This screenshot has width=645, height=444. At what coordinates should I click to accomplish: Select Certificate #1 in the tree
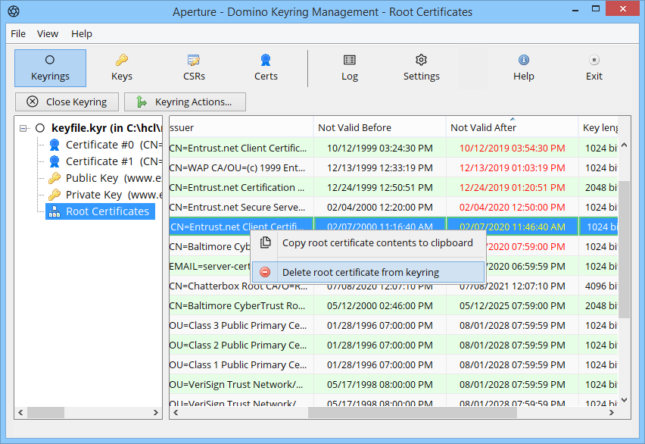click(x=114, y=161)
